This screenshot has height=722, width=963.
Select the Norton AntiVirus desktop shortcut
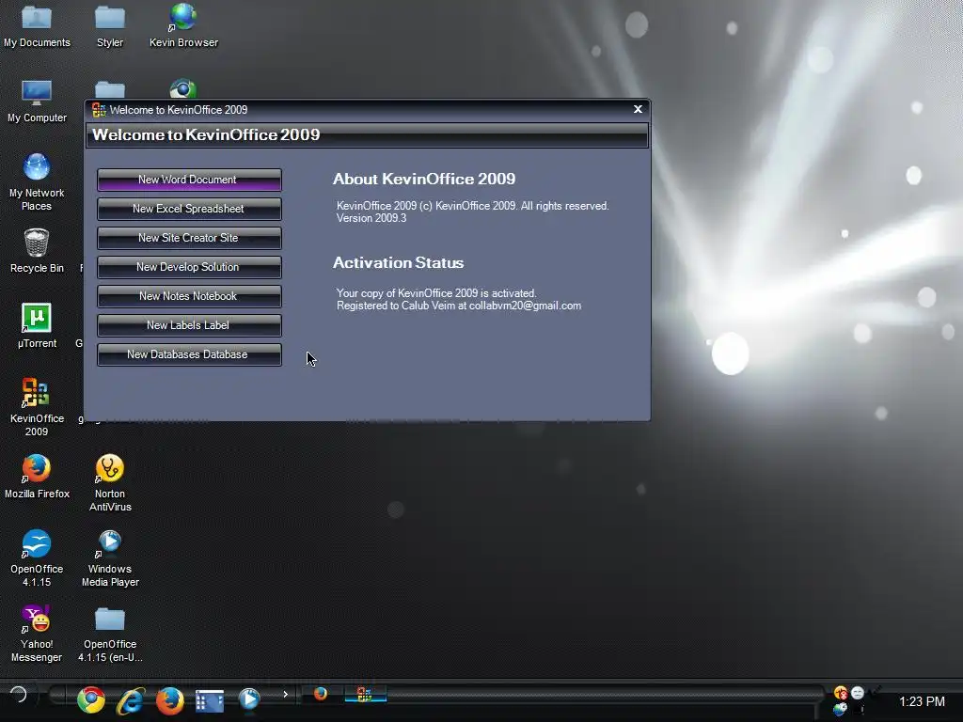(x=110, y=483)
